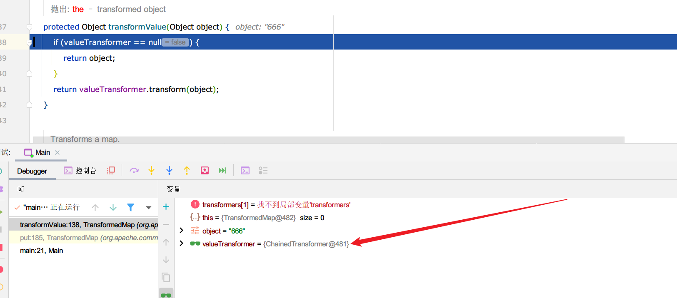Click the minus icon to remove watch
This screenshot has height=298, width=677.
[x=166, y=224]
